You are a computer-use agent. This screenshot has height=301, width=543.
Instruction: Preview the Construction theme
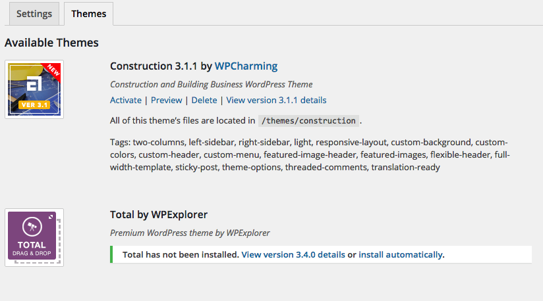166,100
